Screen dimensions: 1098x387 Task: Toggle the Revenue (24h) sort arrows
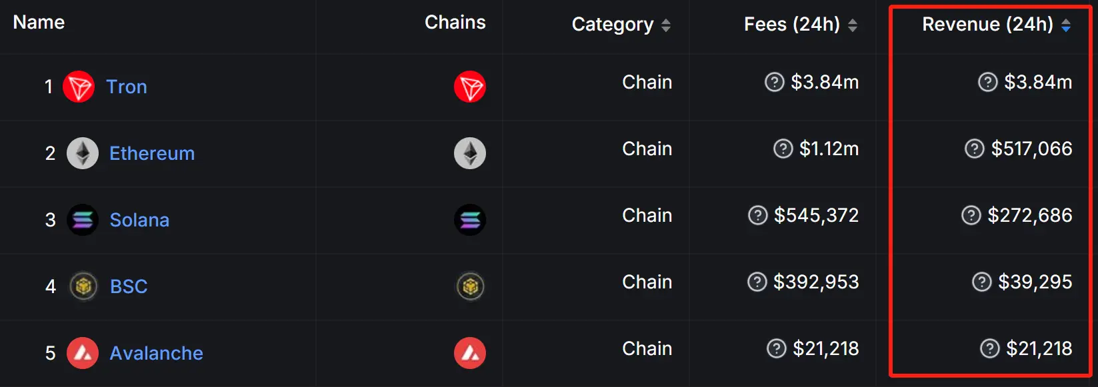1066,25
